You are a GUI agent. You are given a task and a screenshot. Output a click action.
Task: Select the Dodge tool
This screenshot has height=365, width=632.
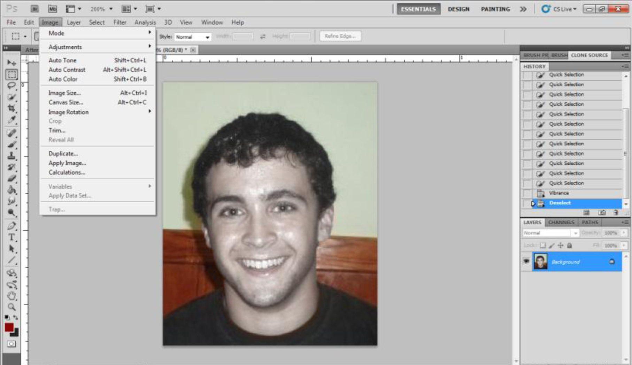click(x=11, y=213)
